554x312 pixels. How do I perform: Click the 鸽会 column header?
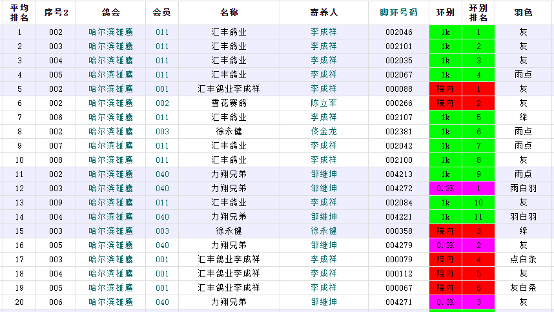click(x=110, y=12)
